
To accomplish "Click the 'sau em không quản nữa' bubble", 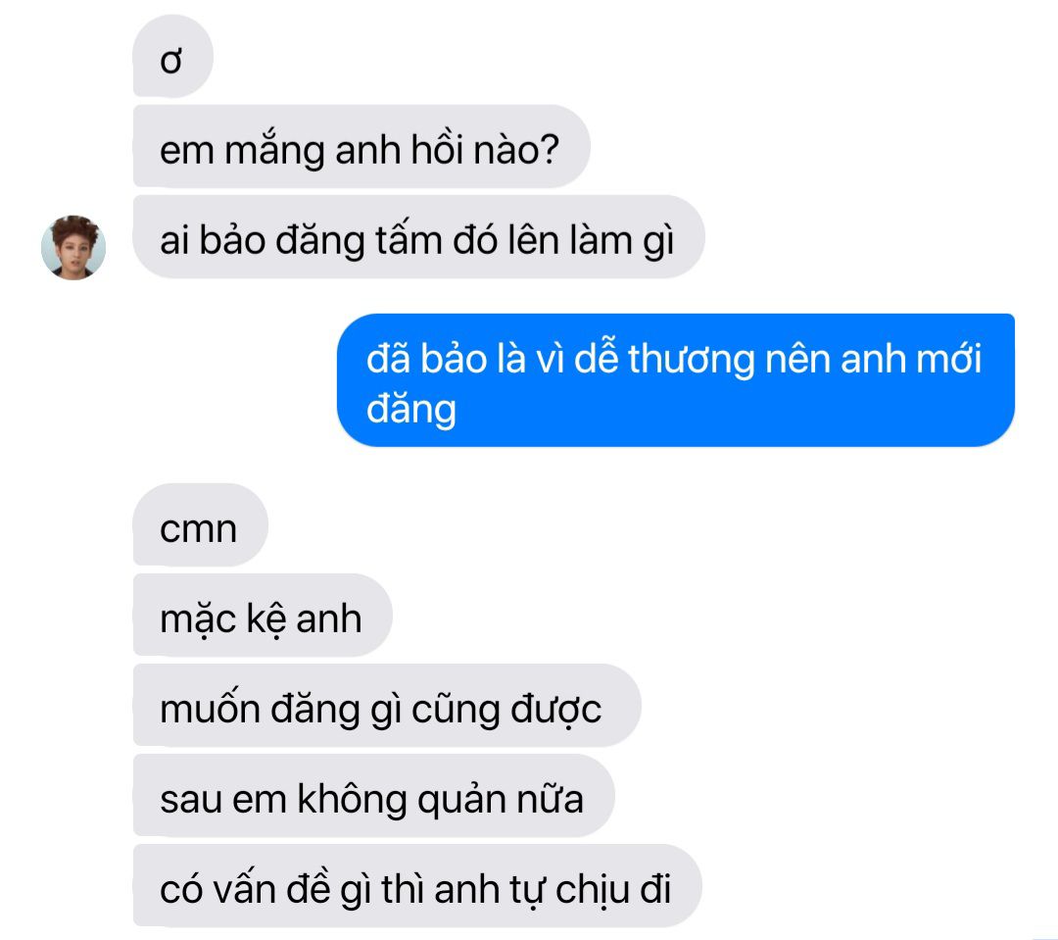I will [374, 796].
